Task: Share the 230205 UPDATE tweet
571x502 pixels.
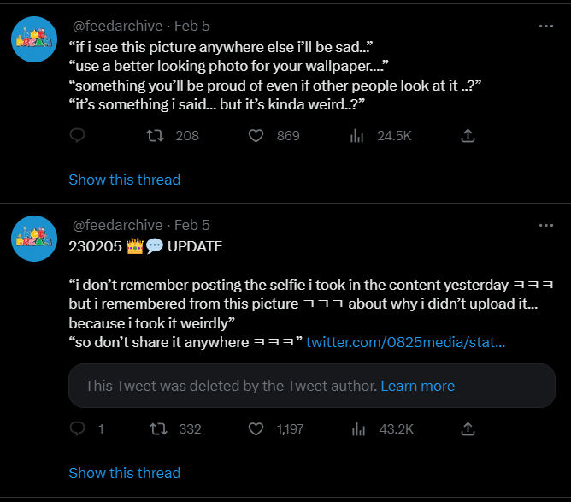Action: point(468,428)
